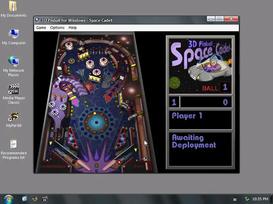Select Media Player Classic shortcut
Image resolution: width=273 pixels, height=204 pixels.
pyautogui.click(x=14, y=94)
